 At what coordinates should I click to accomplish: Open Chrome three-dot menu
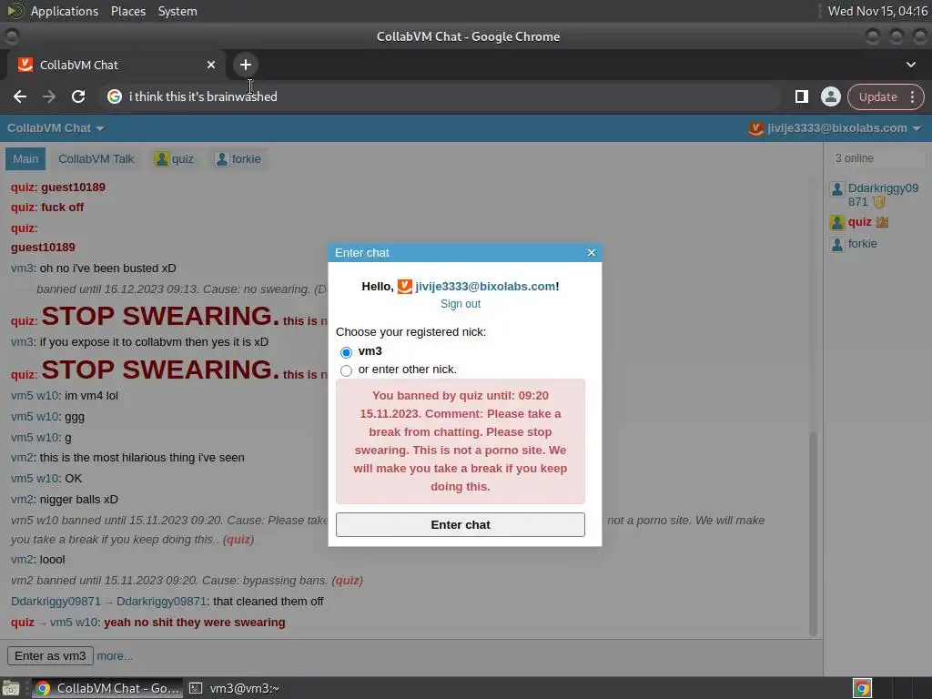click(912, 96)
